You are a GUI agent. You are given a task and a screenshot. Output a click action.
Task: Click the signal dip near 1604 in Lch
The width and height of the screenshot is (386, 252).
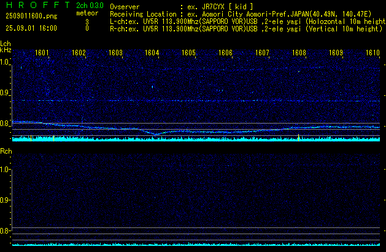point(156,134)
